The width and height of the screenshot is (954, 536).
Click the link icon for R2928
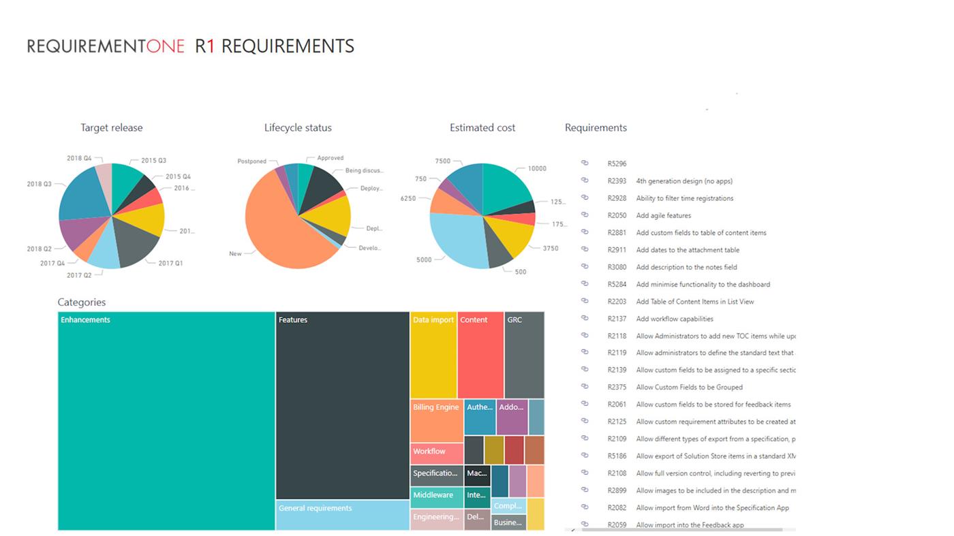(584, 198)
